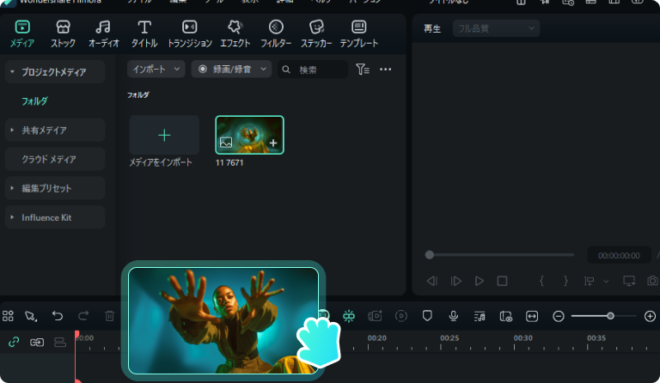Viewport: 660px width, 383px height.
Task: Select the 11 7671 media thumbnail
Action: click(249, 135)
